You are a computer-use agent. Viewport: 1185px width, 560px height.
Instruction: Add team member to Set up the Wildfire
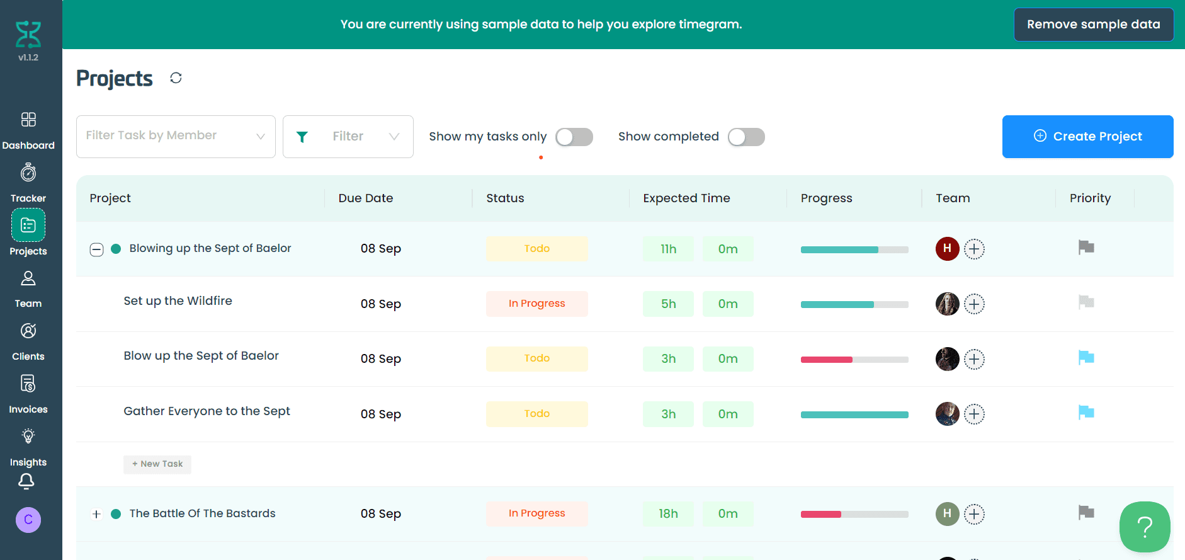click(974, 304)
